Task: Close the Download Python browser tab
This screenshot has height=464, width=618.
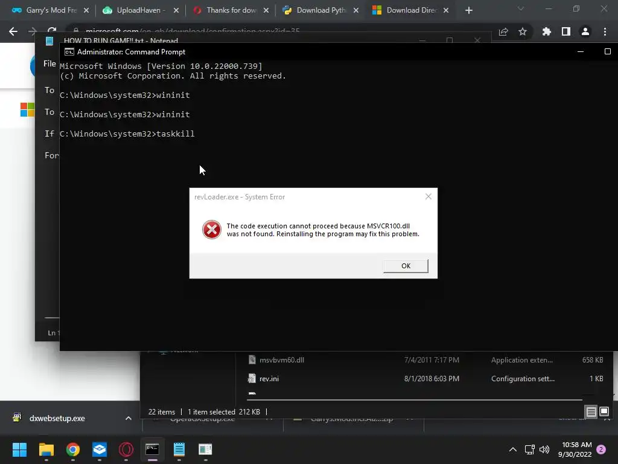Action: point(356,10)
